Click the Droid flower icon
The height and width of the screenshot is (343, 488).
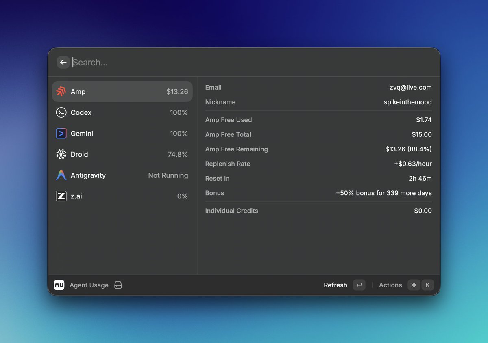click(x=61, y=154)
